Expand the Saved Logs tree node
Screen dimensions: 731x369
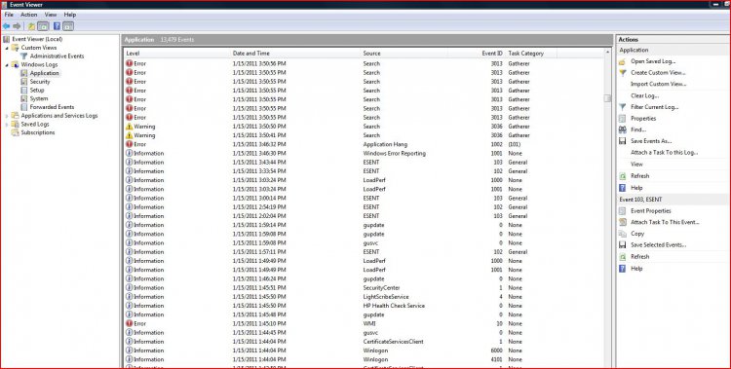point(7,125)
